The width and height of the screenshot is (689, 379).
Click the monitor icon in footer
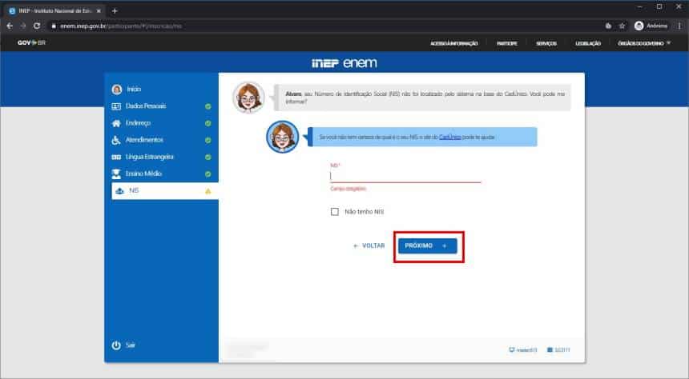click(511, 350)
